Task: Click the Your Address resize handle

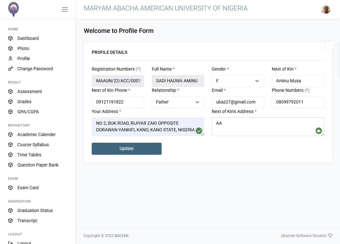Action: pos(202,135)
